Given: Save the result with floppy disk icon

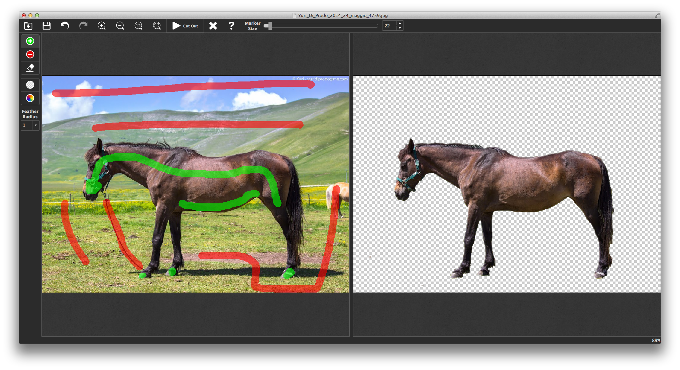Looking at the screenshot, I should click(46, 26).
